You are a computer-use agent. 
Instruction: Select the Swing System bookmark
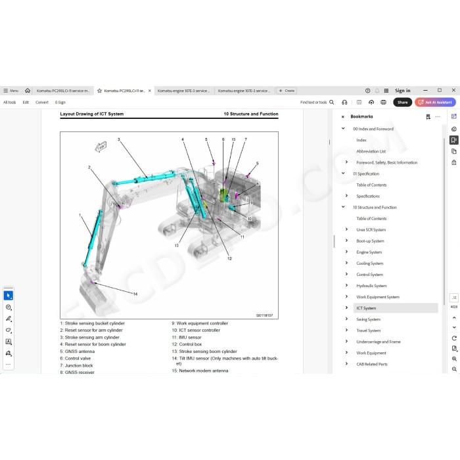(368, 319)
